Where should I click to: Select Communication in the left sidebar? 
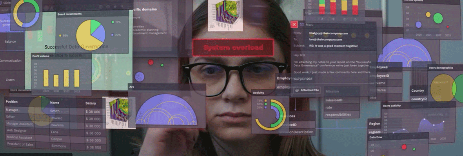click(11, 61)
